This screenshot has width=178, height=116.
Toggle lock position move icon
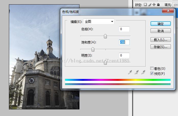click(x=154, y=4)
